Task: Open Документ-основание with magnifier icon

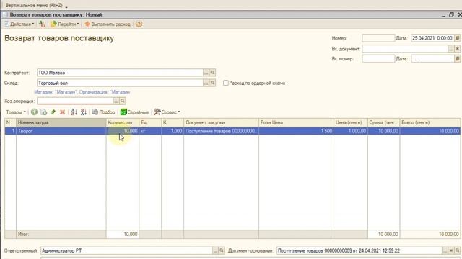Action: (457, 250)
